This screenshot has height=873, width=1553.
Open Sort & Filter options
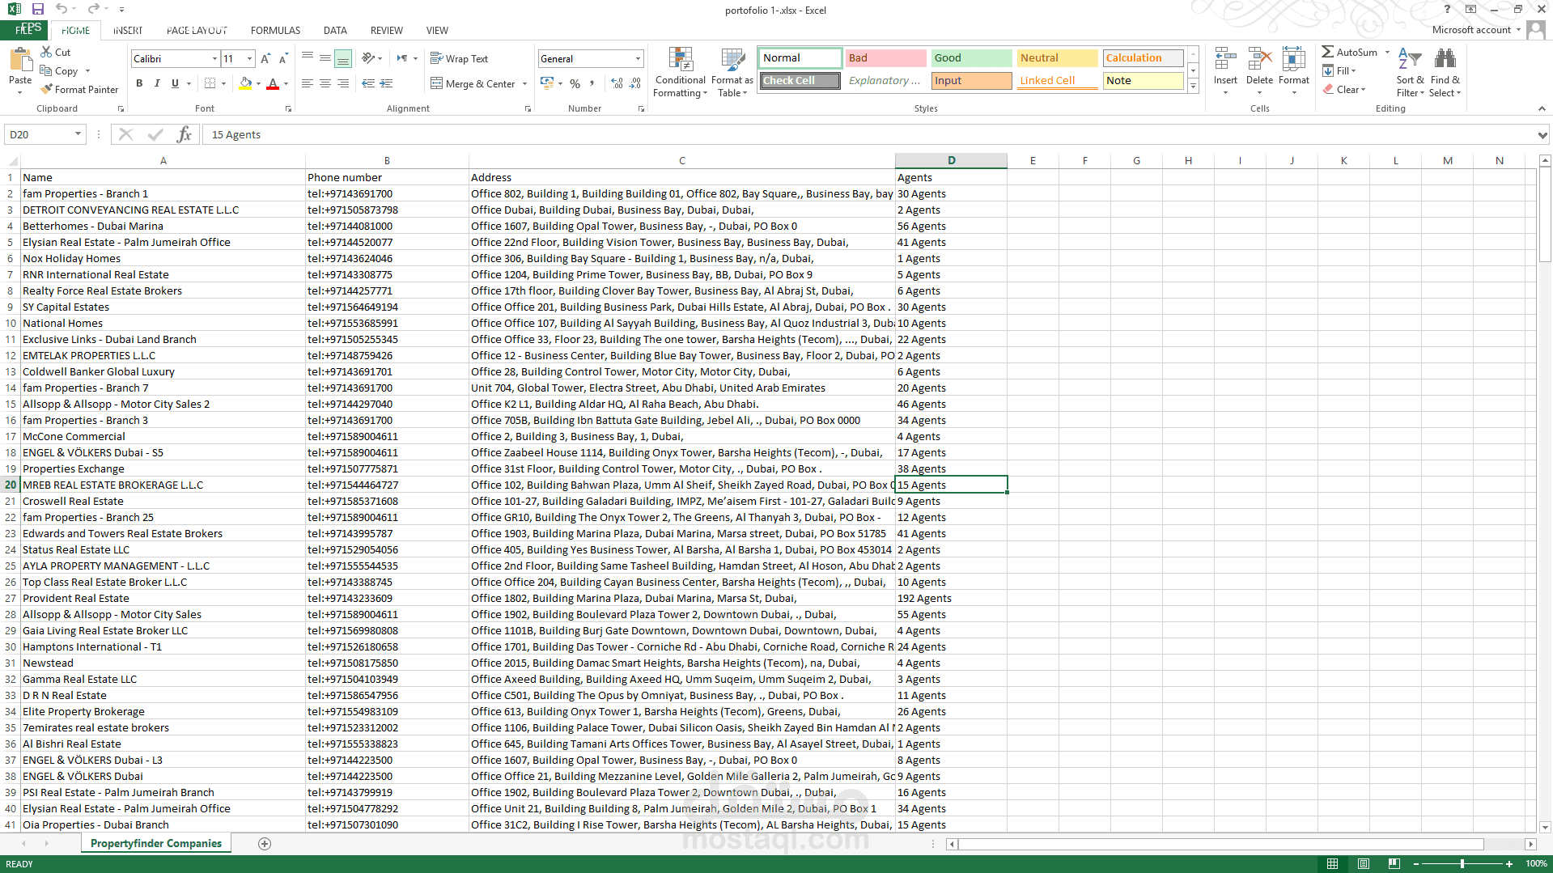(x=1410, y=72)
